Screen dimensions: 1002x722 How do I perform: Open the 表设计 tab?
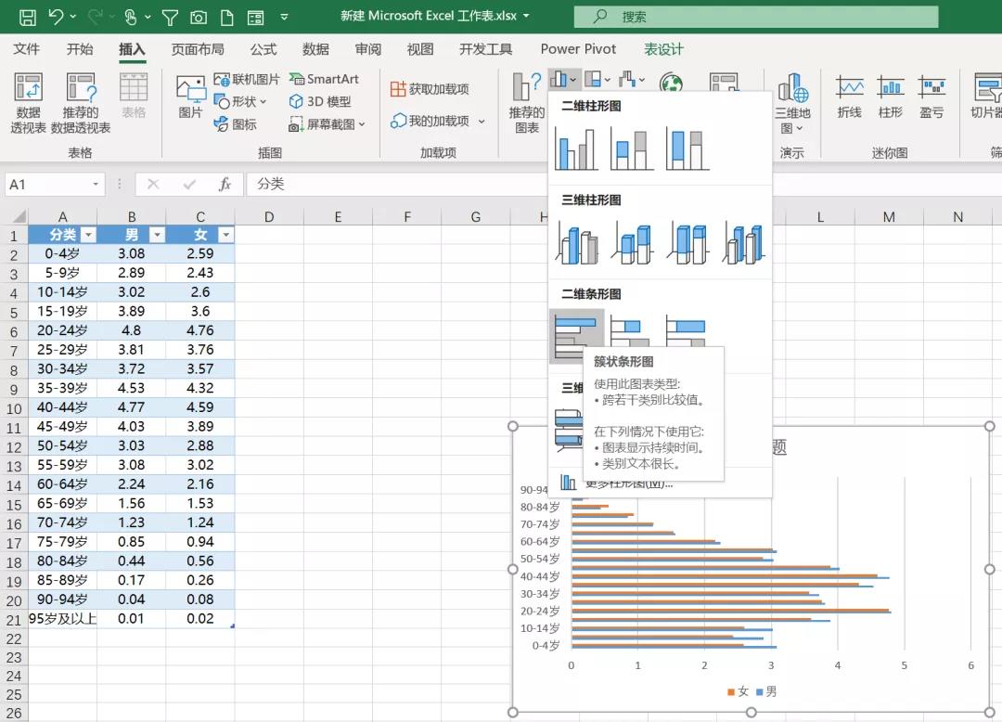(x=663, y=49)
